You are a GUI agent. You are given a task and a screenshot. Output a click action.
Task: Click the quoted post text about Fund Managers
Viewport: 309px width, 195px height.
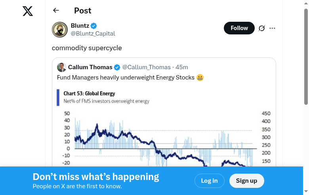click(x=126, y=78)
